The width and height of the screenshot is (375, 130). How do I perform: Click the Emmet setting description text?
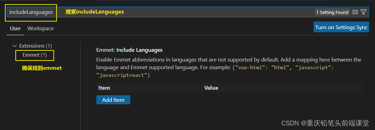[229, 67]
